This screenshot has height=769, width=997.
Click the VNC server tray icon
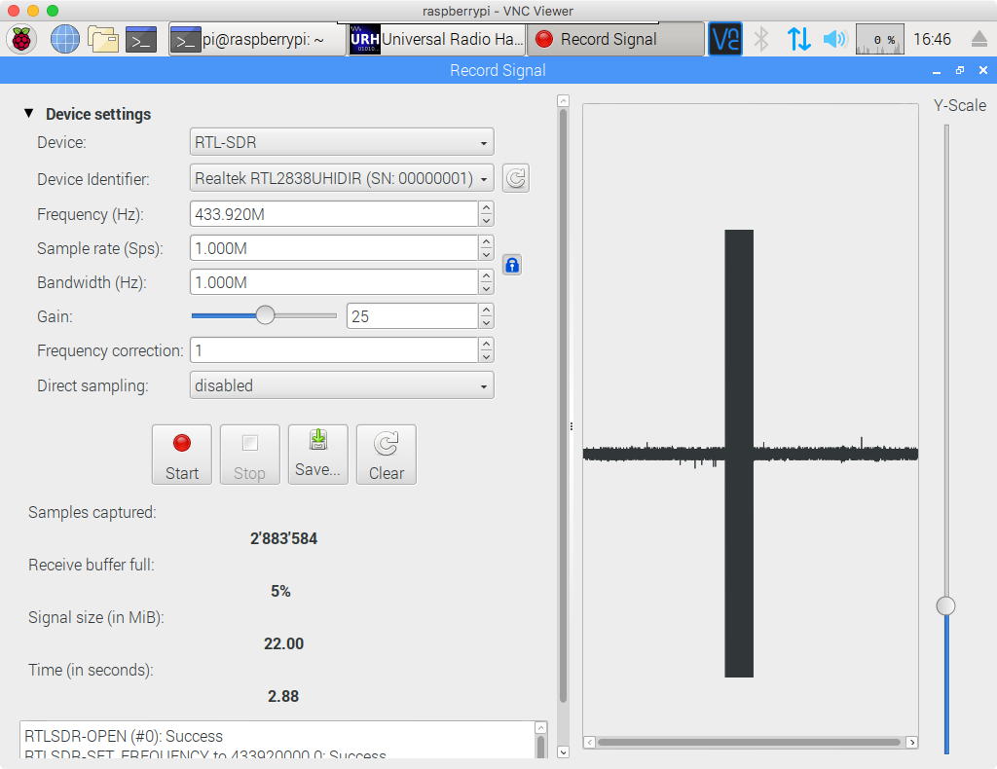(724, 40)
